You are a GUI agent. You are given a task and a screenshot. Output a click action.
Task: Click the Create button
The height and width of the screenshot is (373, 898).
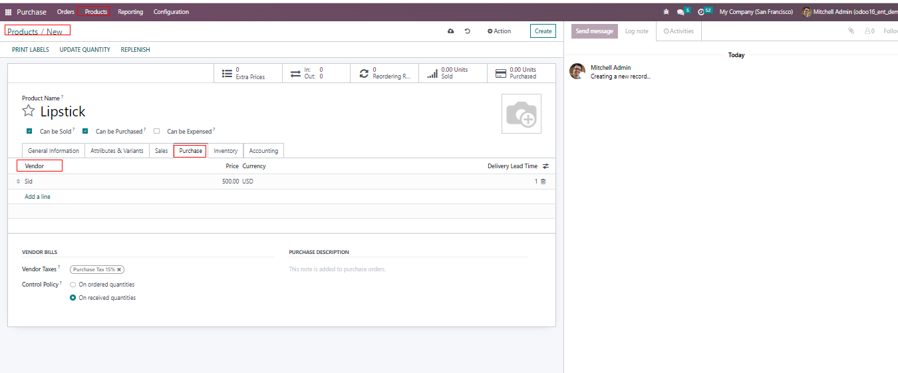click(x=543, y=31)
